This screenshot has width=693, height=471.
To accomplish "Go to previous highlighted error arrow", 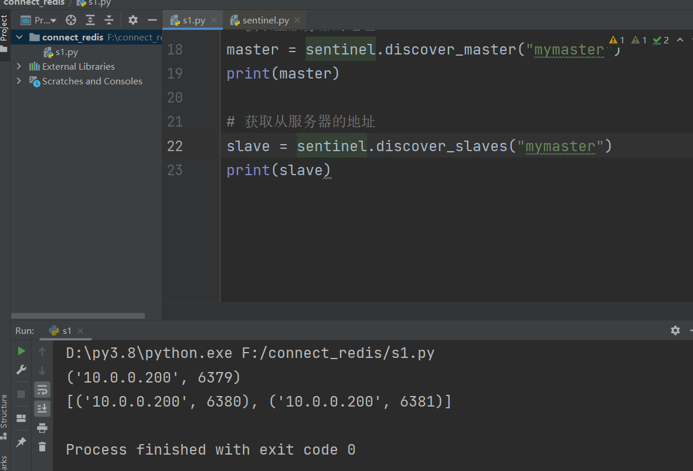I will 680,40.
